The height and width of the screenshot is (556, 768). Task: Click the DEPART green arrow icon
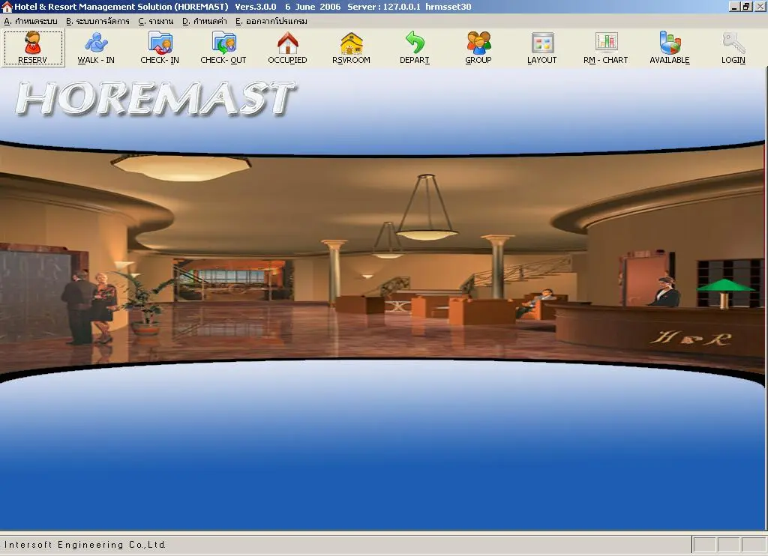(x=415, y=47)
